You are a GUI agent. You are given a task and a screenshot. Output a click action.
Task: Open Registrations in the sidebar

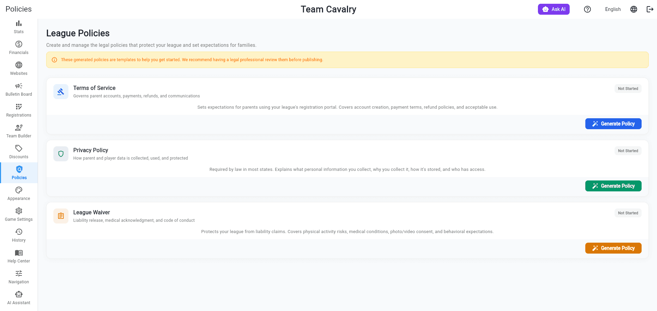pos(19,110)
